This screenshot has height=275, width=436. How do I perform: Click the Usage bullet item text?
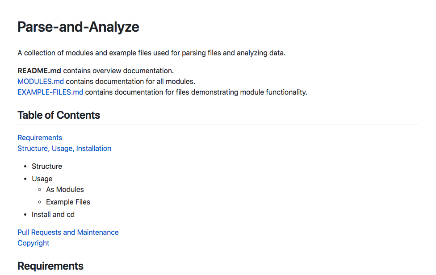[x=42, y=179]
